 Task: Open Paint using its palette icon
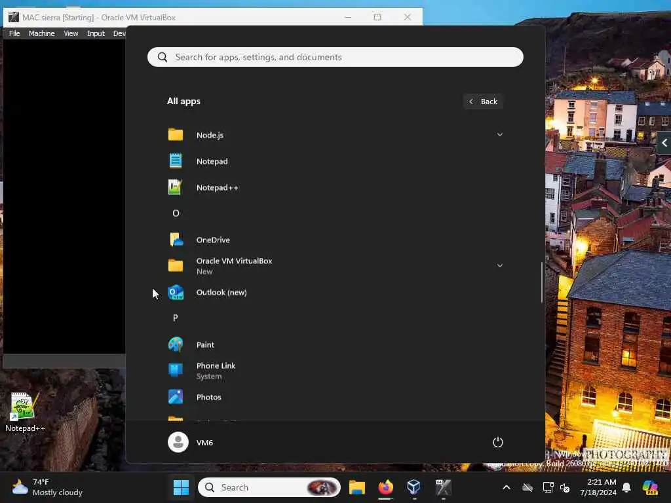tap(176, 345)
